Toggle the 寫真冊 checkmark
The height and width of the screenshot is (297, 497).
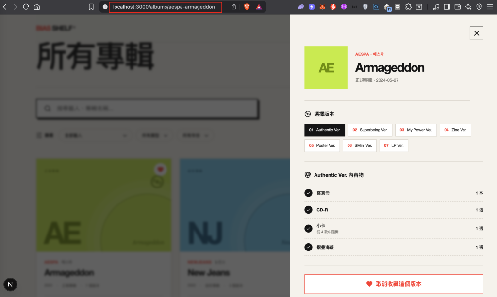pos(308,193)
